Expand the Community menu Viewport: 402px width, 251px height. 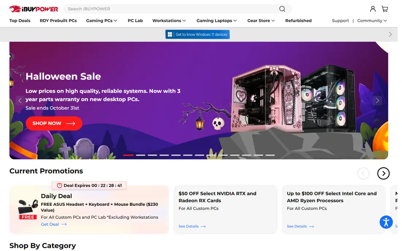pos(372,21)
